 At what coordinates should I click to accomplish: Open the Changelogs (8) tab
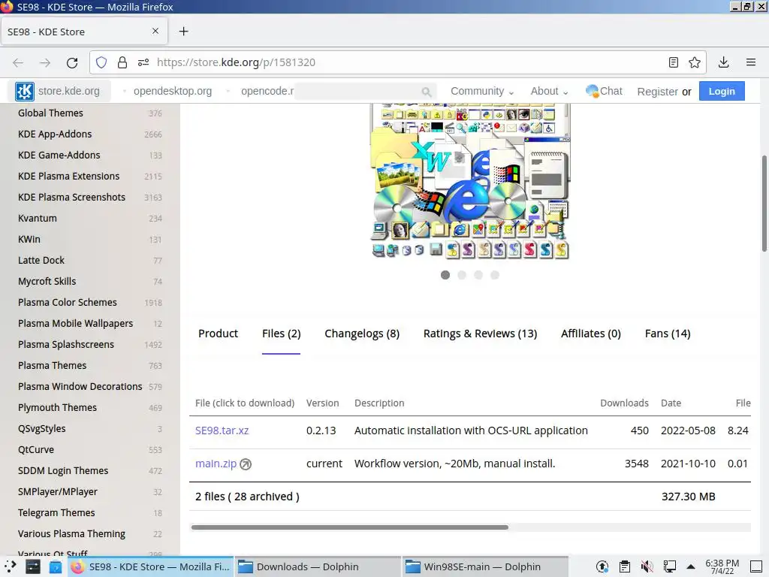pos(362,334)
